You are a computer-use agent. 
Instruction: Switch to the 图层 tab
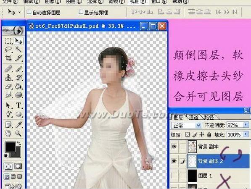tap(178, 117)
